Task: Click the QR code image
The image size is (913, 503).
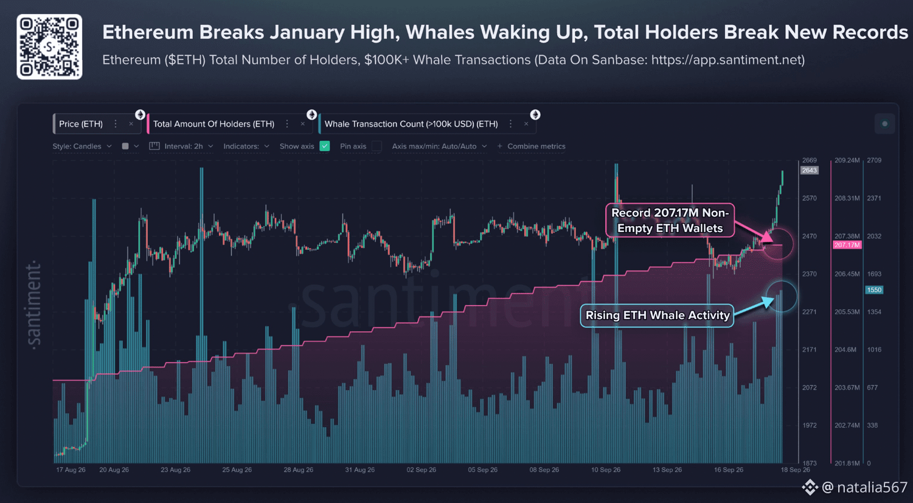Action: pyautogui.click(x=49, y=47)
